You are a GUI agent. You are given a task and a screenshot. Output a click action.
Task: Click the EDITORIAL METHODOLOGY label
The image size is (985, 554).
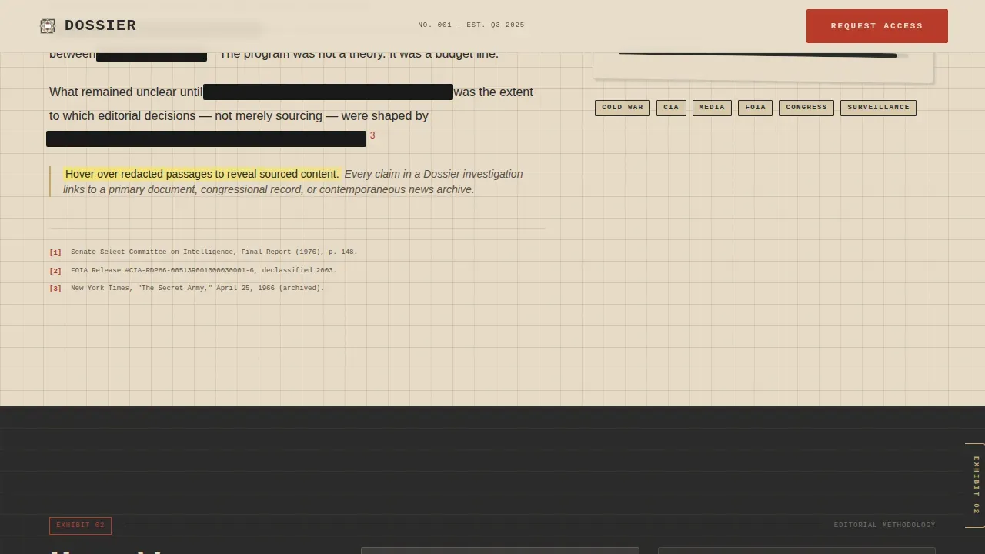884,525
